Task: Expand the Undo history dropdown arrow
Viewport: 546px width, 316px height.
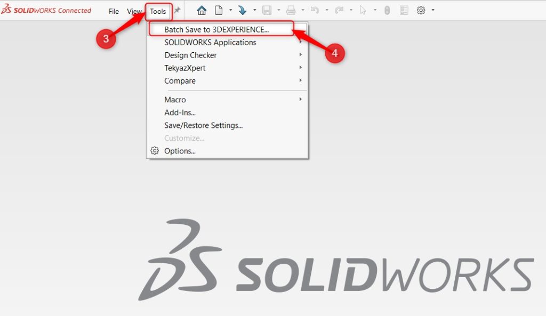Action: 327,10
